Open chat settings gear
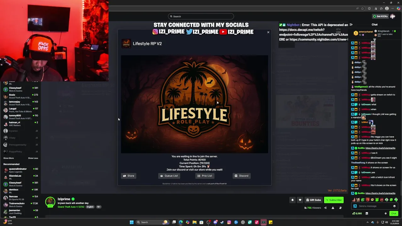 pyautogui.click(x=386, y=213)
